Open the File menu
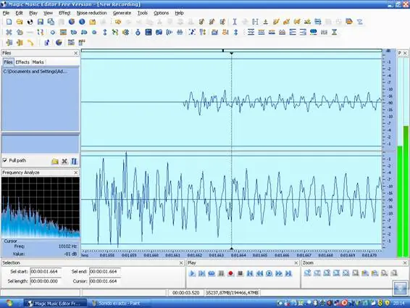Viewport: 410px width, 308px height. [6, 13]
